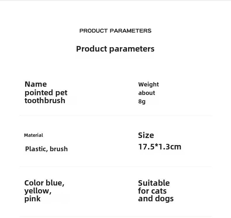Click the word yellow, in colors
Viewport: 231px width, 218px height.
click(x=38, y=191)
